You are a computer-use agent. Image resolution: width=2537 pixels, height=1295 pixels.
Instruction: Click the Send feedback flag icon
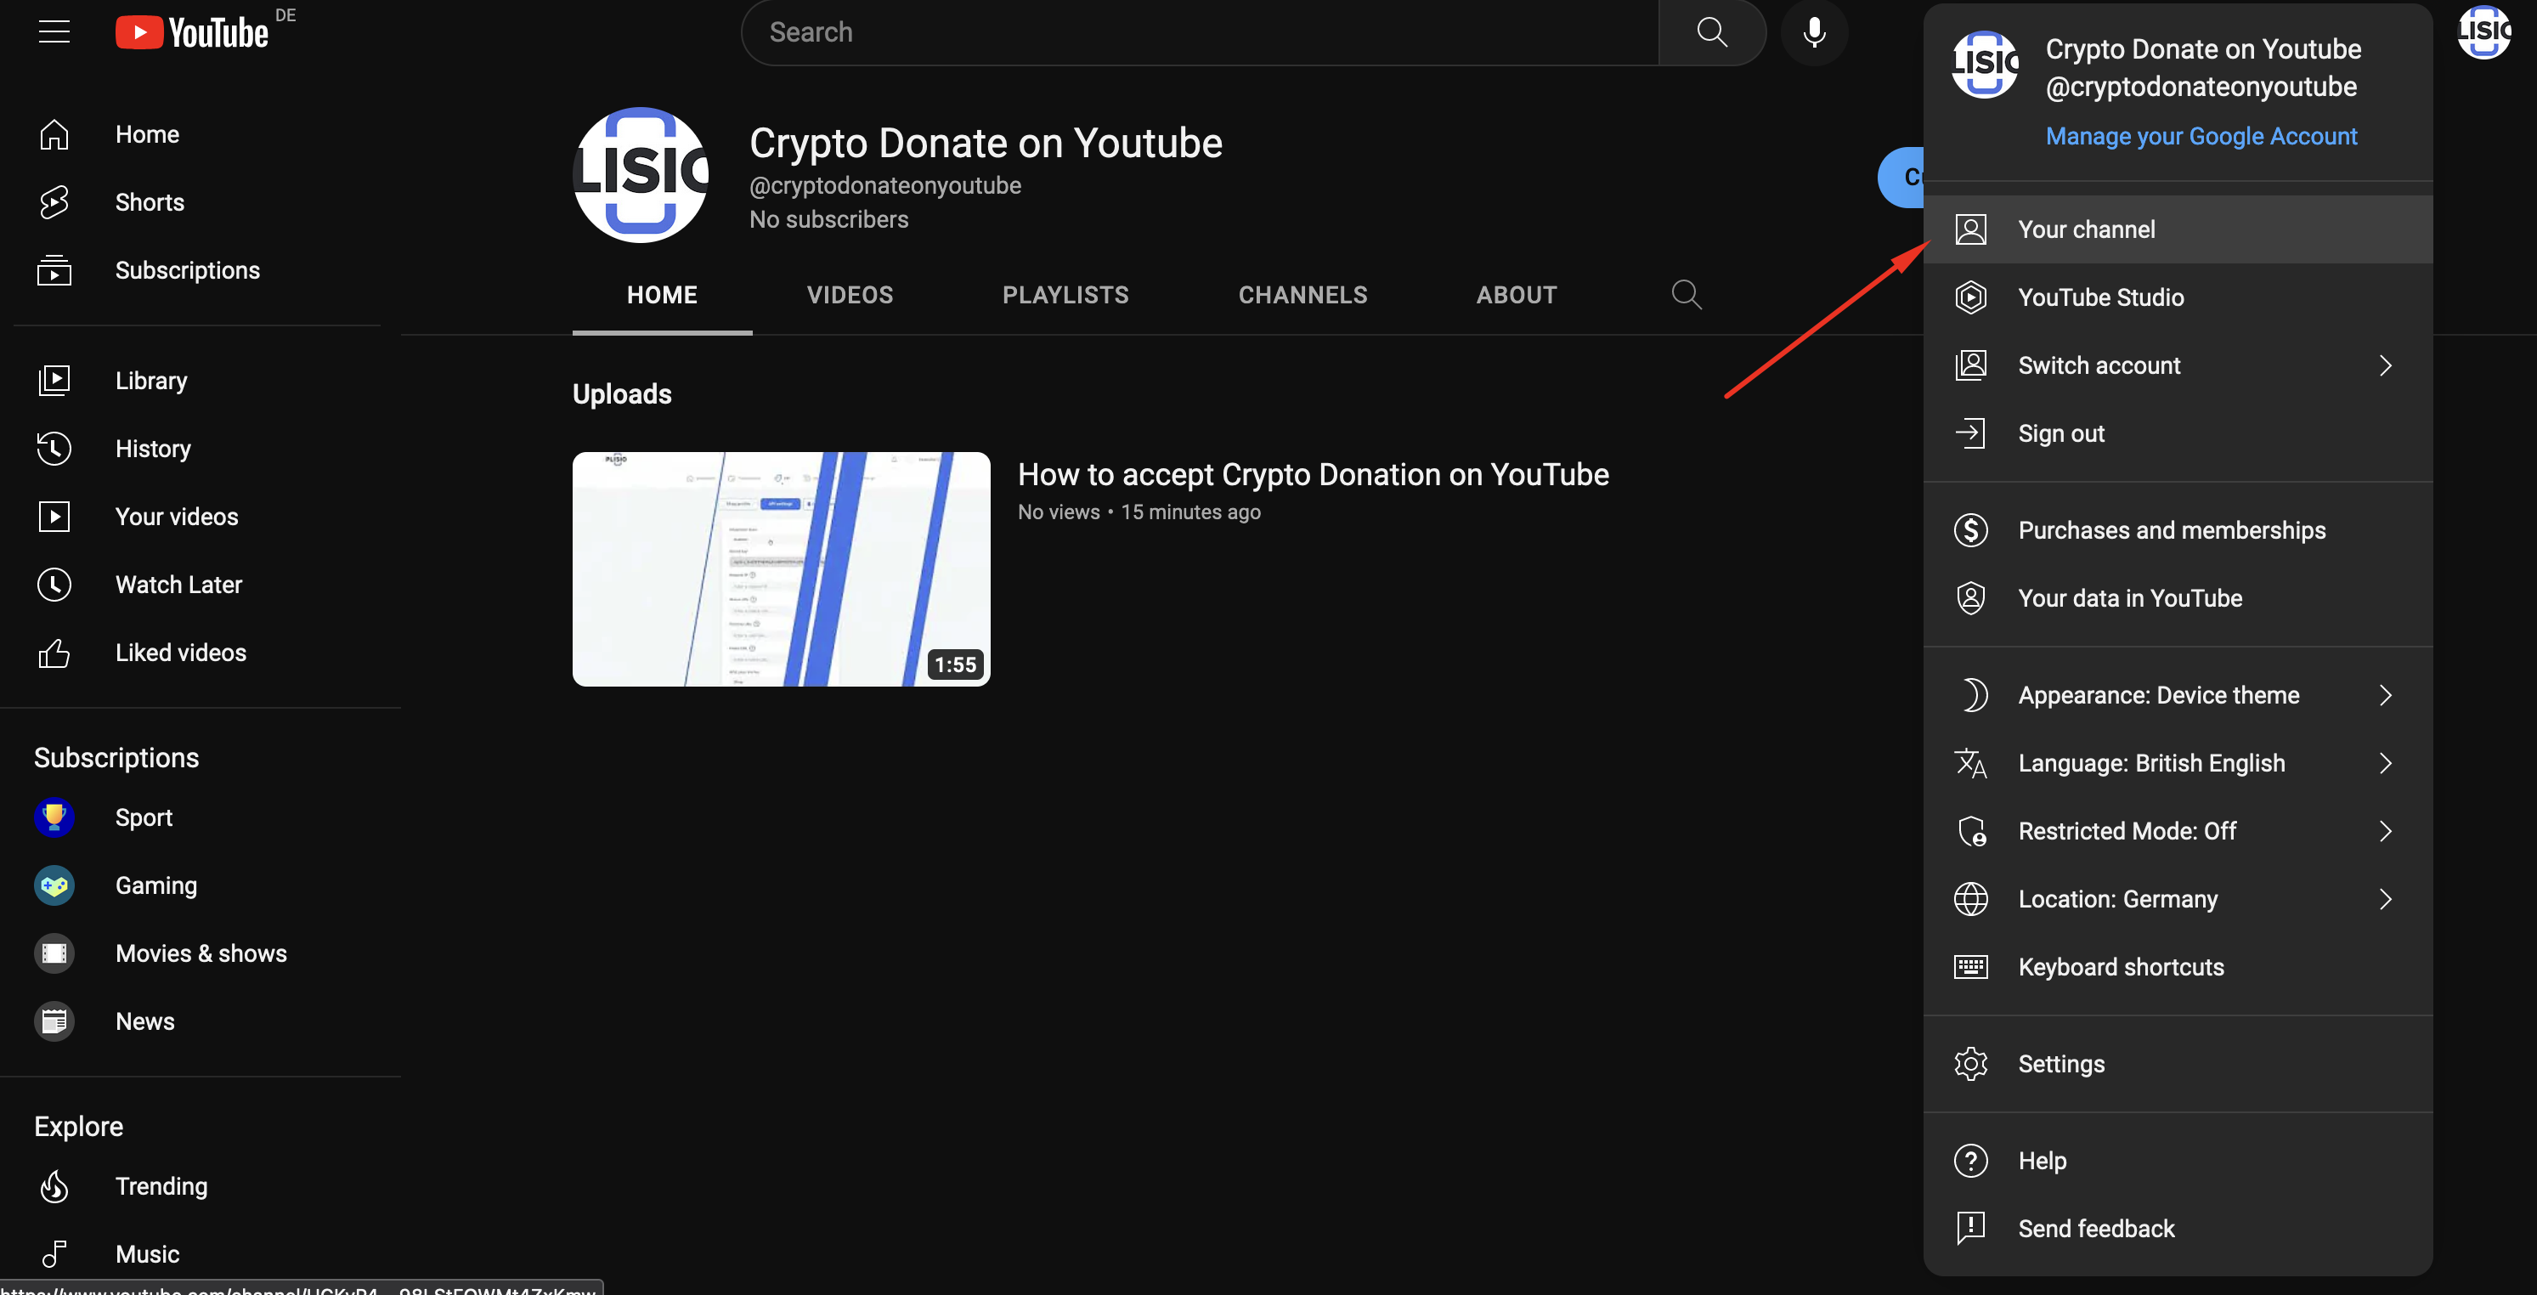1970,1228
